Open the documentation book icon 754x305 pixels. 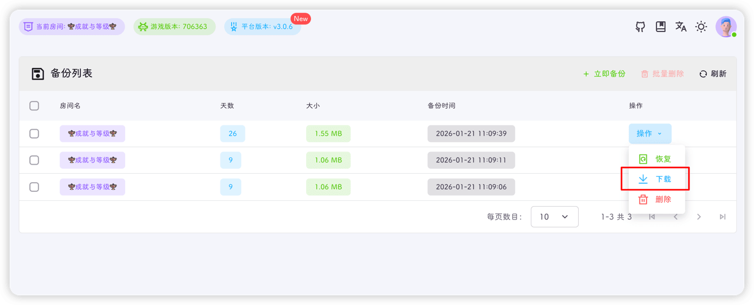660,27
